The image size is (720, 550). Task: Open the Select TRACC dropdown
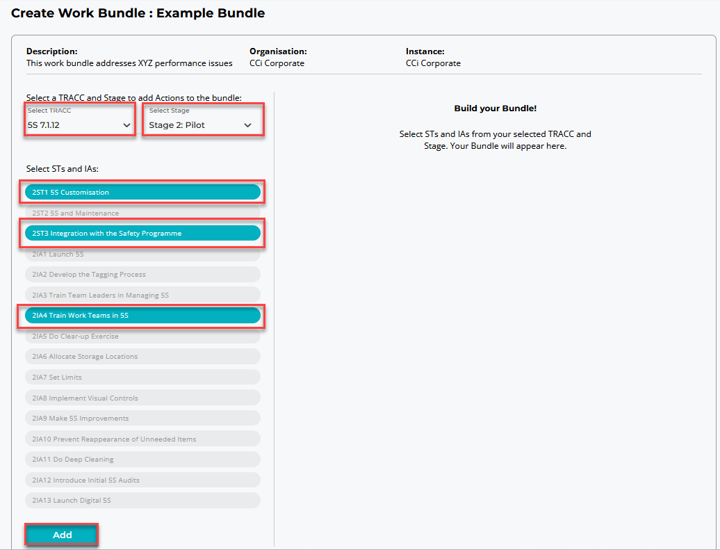click(79, 124)
